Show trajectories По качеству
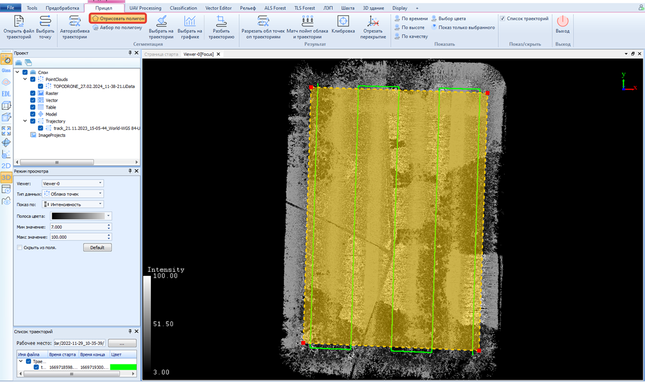The width and height of the screenshot is (645, 382). coord(411,36)
